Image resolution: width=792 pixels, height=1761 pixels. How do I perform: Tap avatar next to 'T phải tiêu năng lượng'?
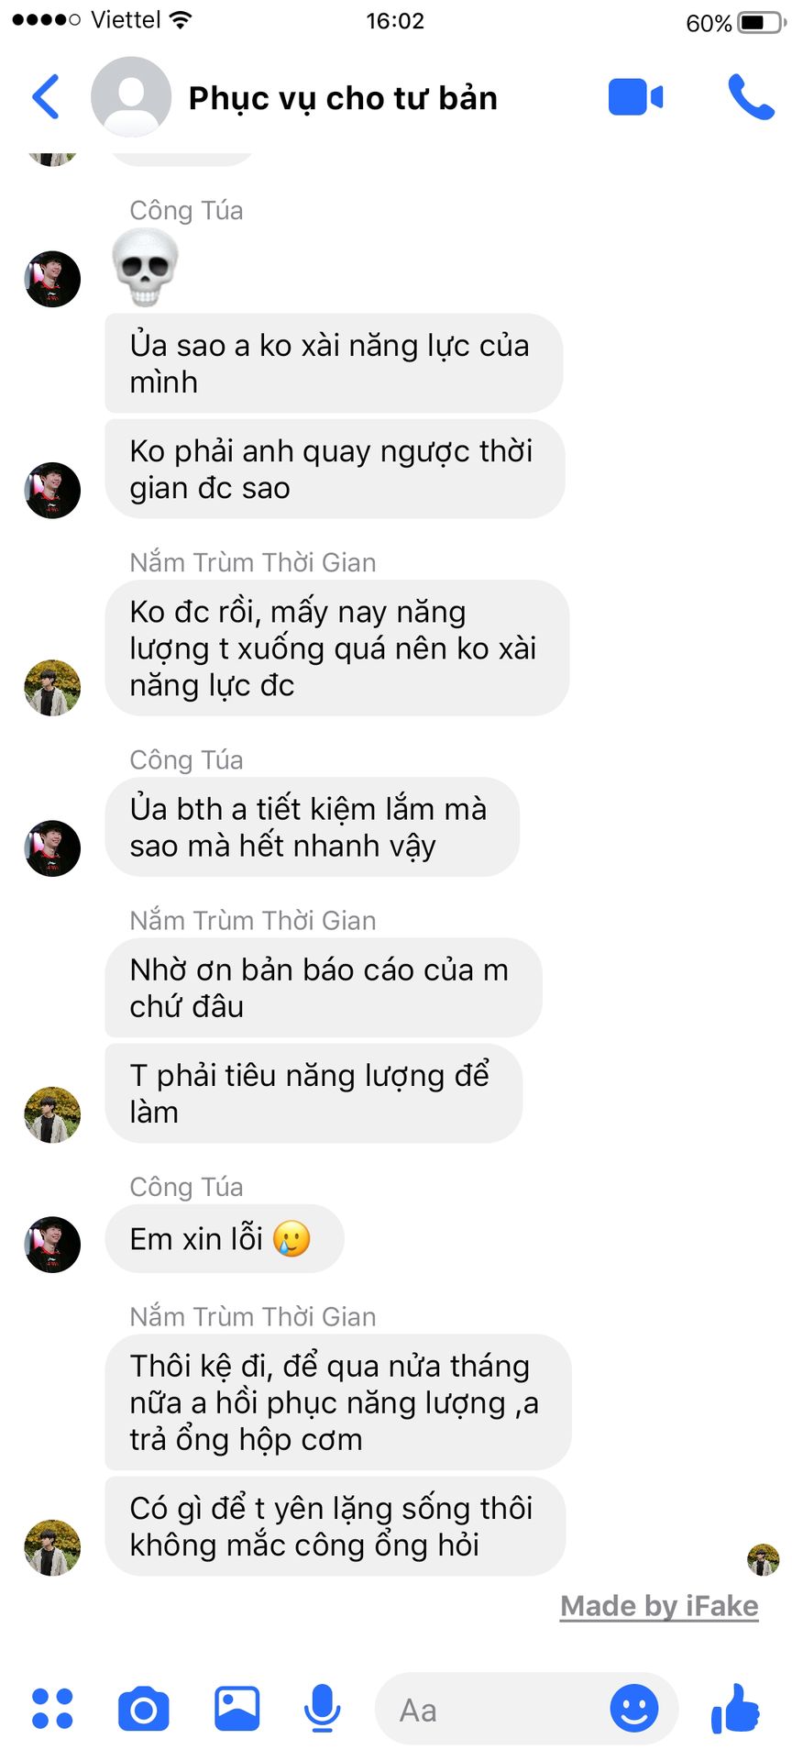click(52, 1114)
